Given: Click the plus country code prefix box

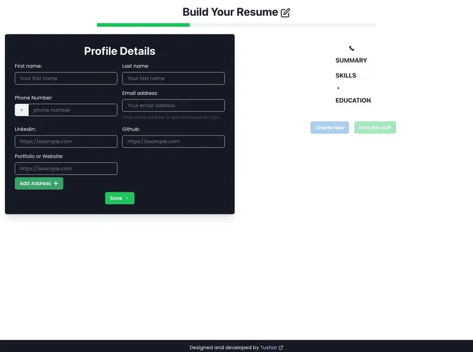Looking at the screenshot, I should [22, 110].
